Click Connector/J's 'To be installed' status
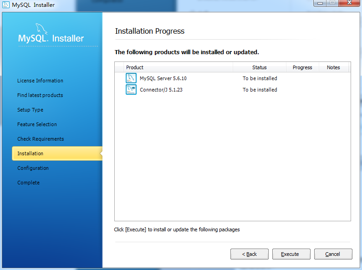 tap(260, 90)
